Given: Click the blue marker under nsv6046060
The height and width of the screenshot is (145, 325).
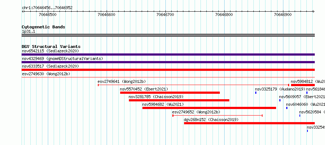Looking at the screenshot, I should coord(287,108).
